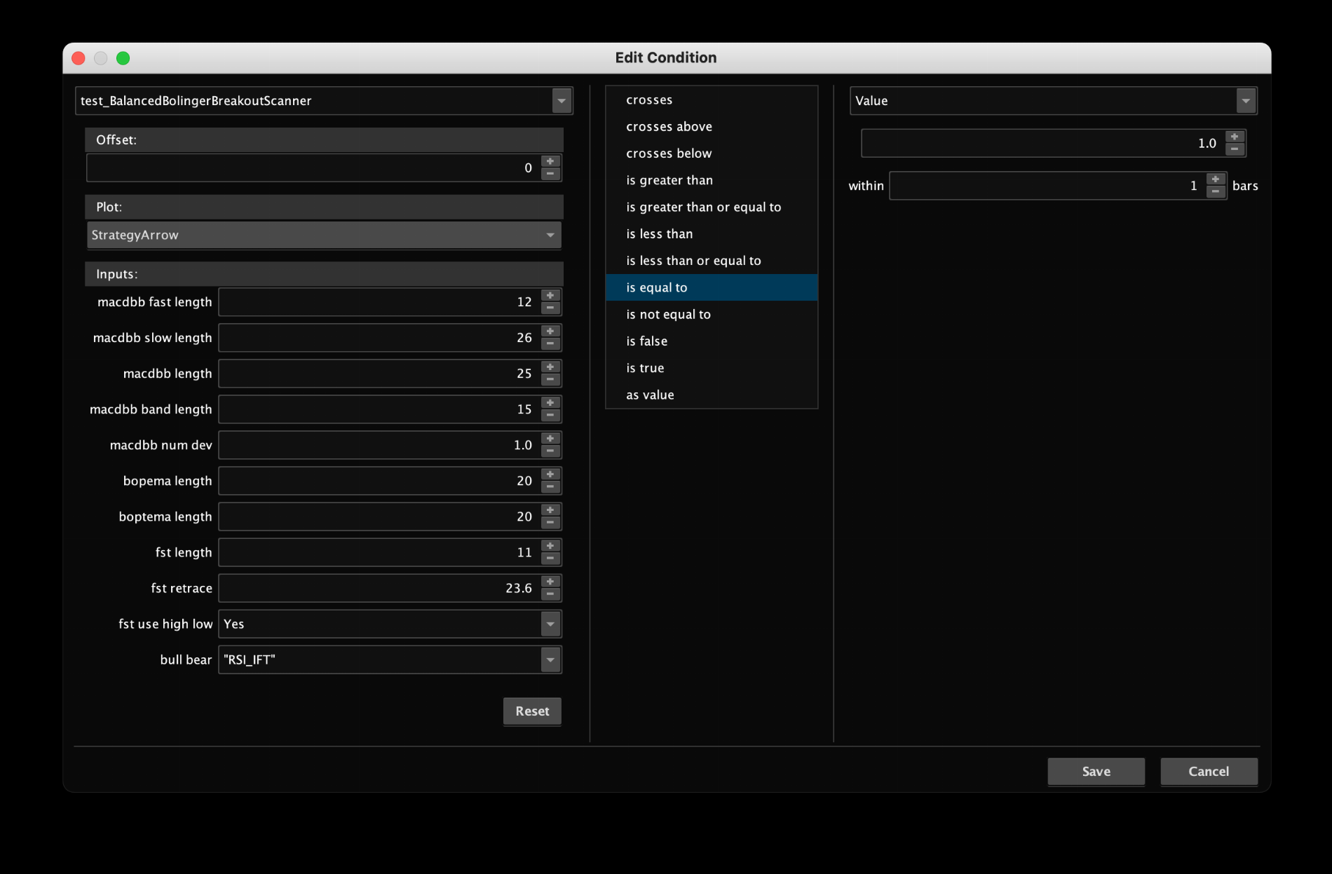Select the is false condition

click(712, 341)
